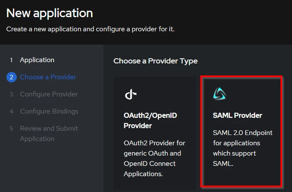
Task: Jump to the Configure Provider step
Action: pos(49,94)
